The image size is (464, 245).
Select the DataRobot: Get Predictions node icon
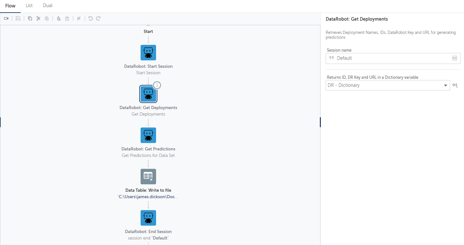pyautogui.click(x=148, y=135)
